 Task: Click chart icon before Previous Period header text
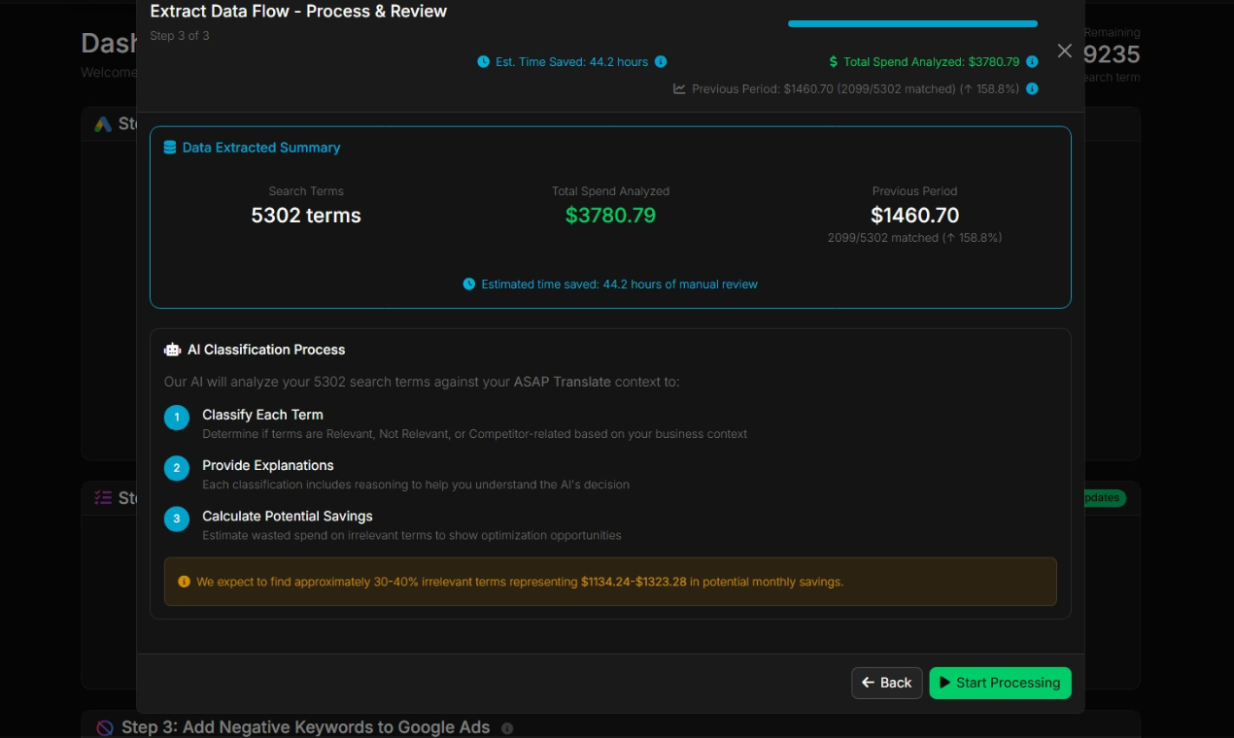click(x=679, y=89)
